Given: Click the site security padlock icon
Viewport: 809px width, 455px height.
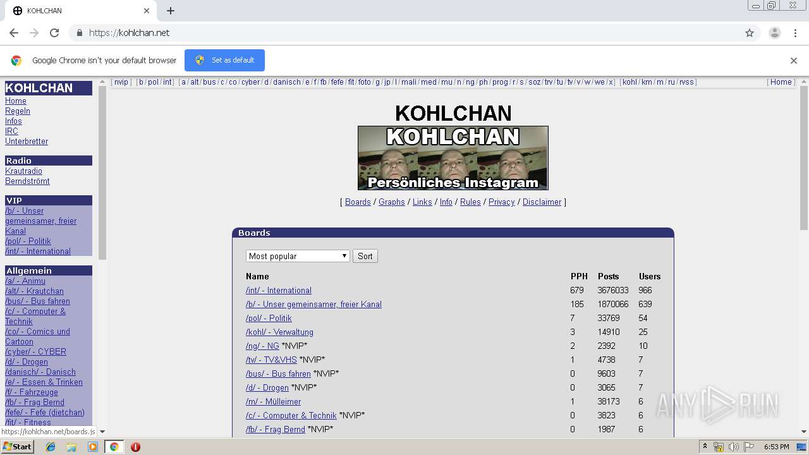Looking at the screenshot, I should (79, 33).
